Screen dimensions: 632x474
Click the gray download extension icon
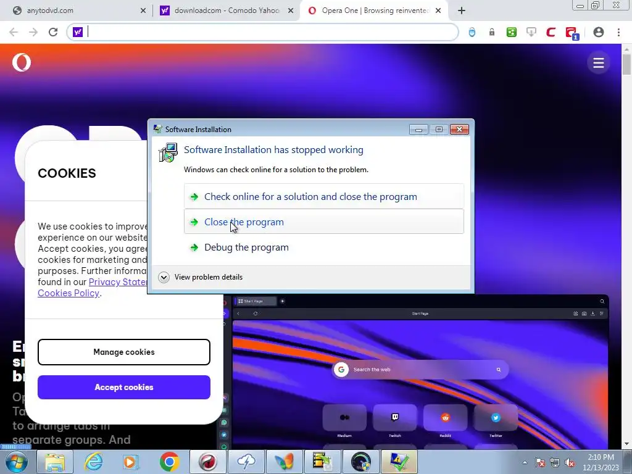531,32
